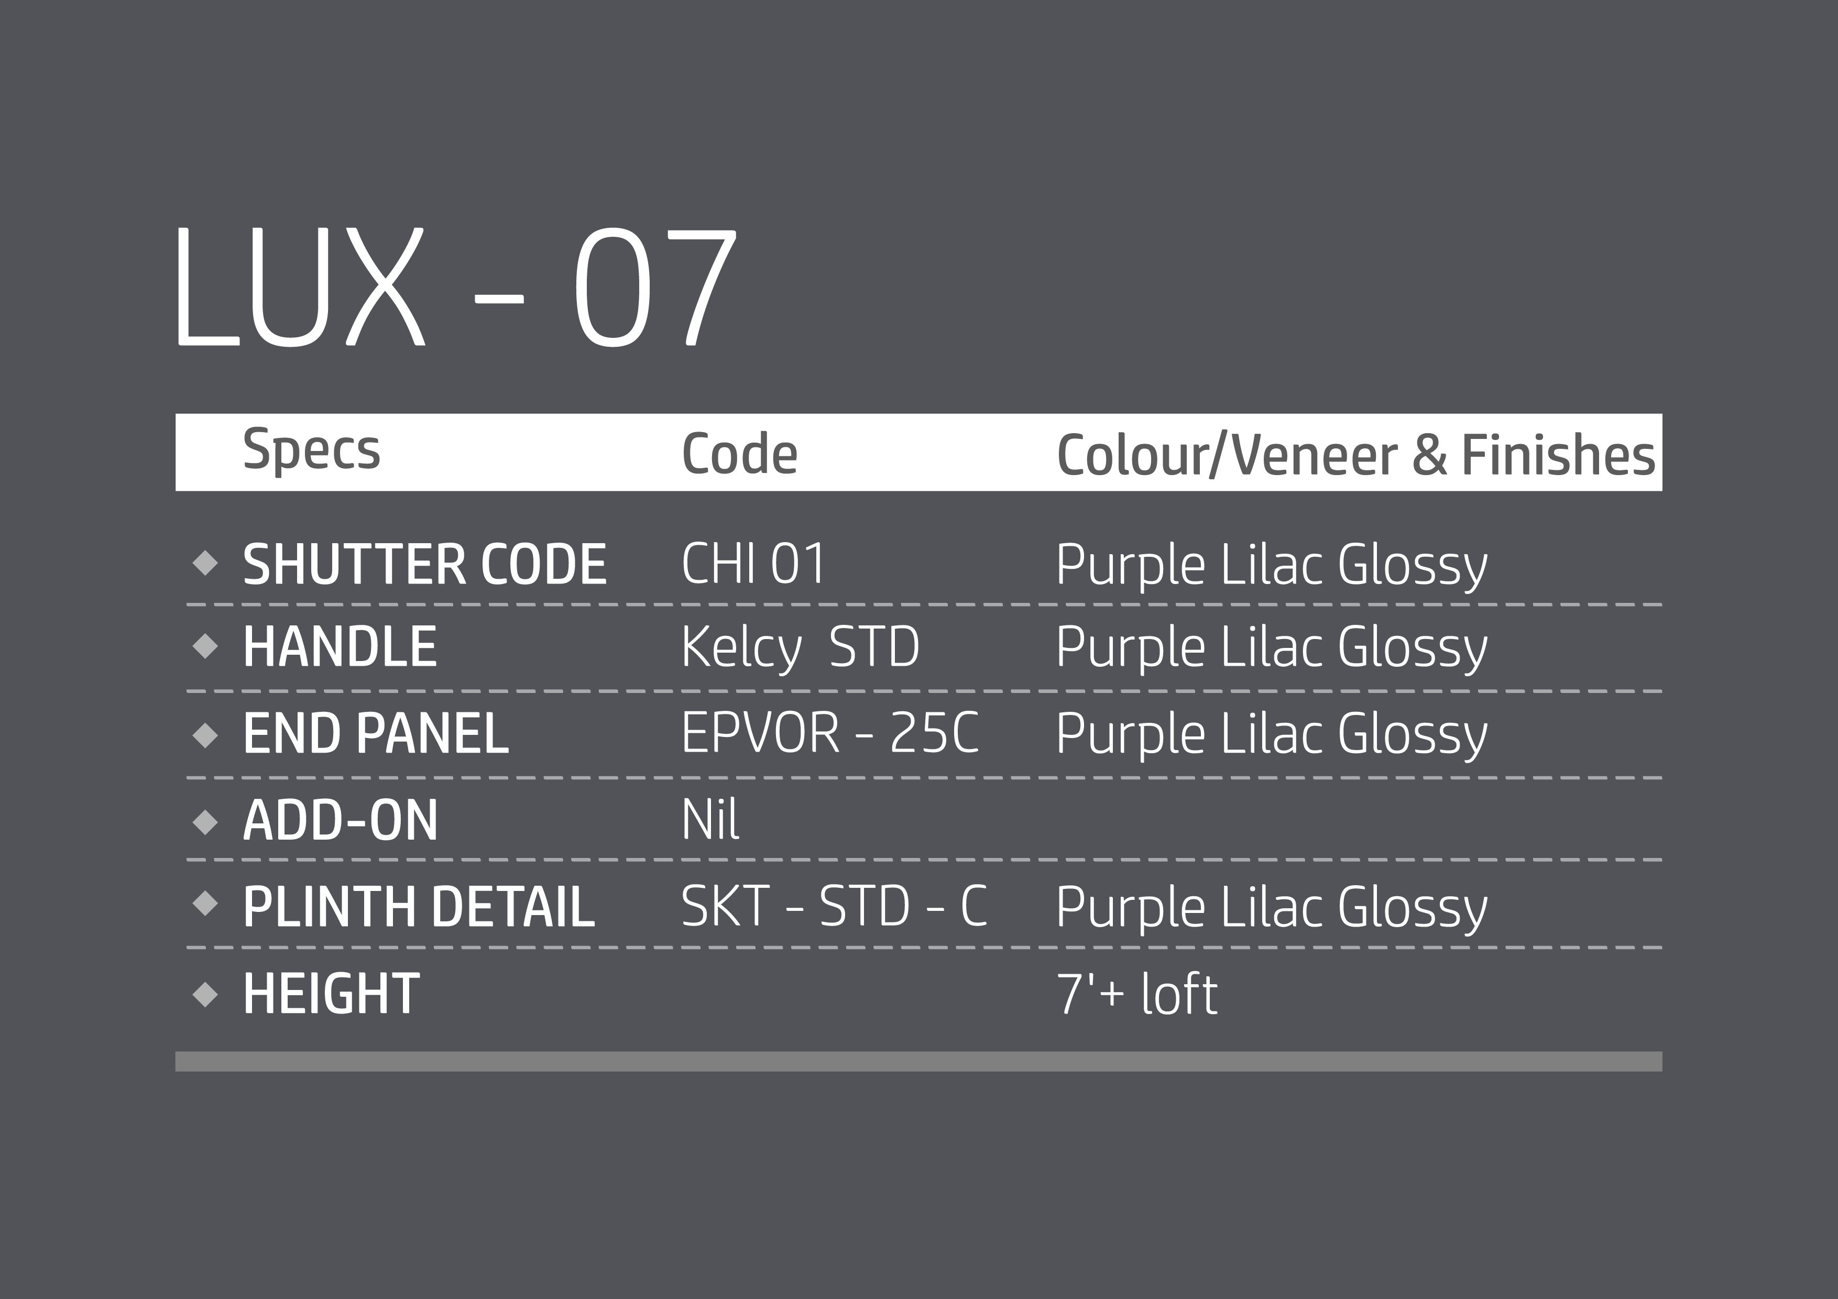Screen dimensions: 1838x1299
Task: Click the diamond bullet next to END PANEL
Action: click(206, 734)
